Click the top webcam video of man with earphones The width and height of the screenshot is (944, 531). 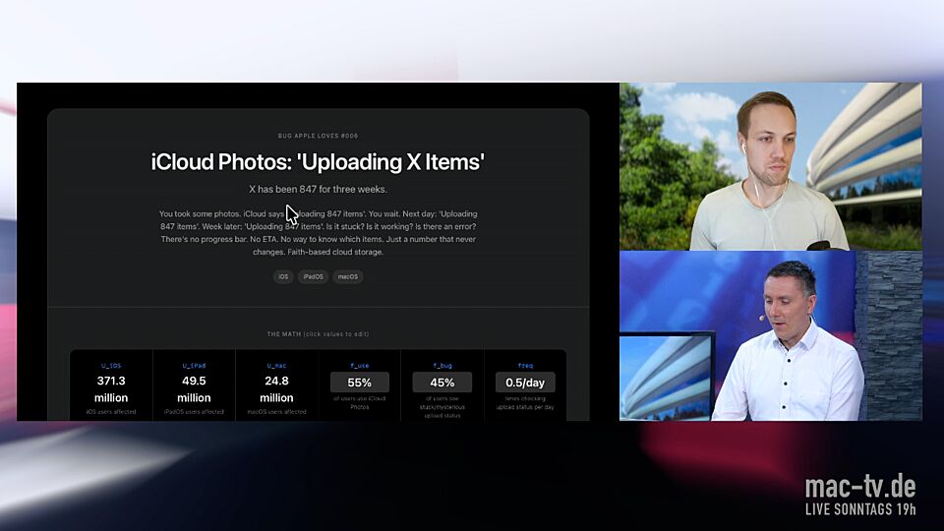[770, 166]
